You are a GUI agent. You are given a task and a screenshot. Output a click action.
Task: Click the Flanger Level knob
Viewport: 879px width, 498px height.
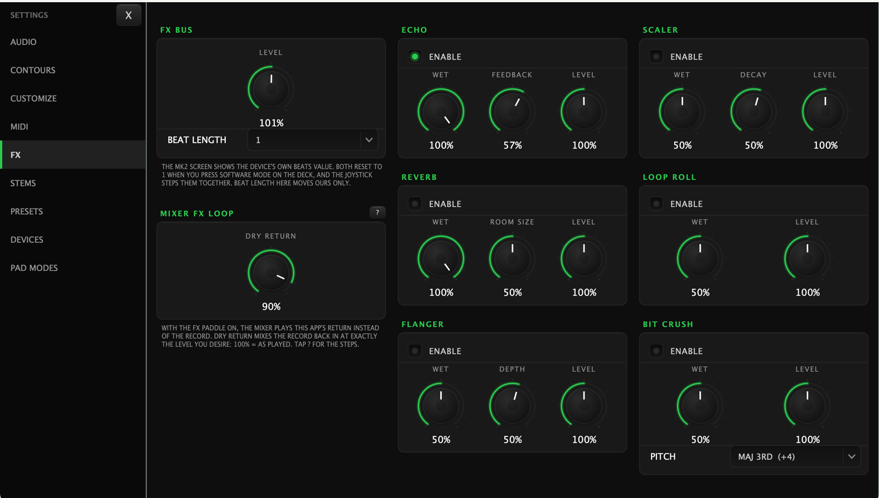tap(583, 405)
